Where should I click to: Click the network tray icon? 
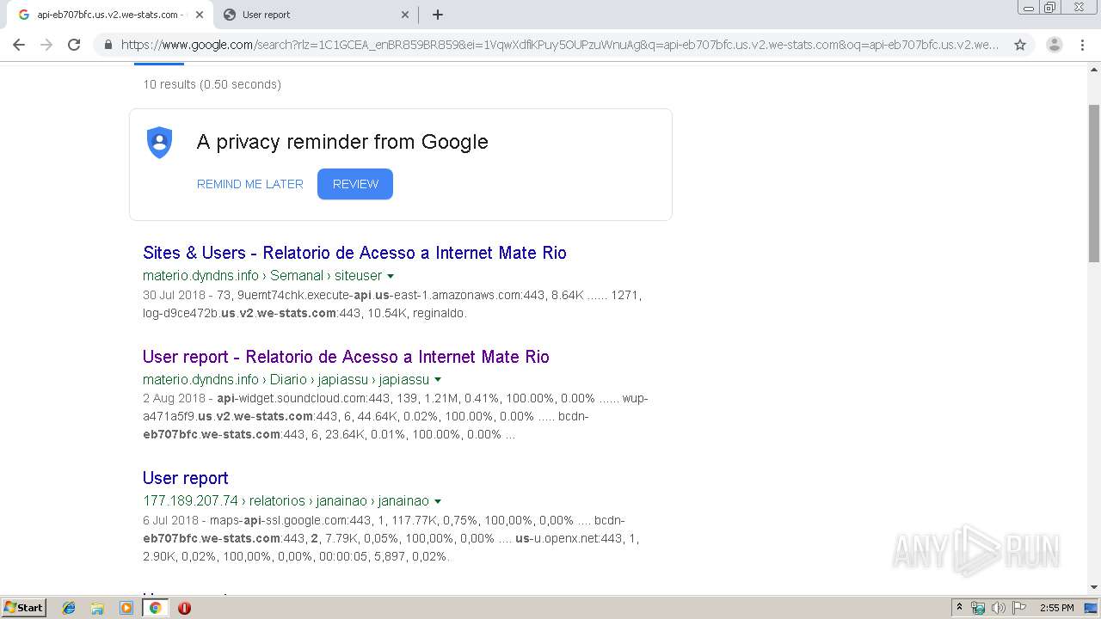(978, 608)
